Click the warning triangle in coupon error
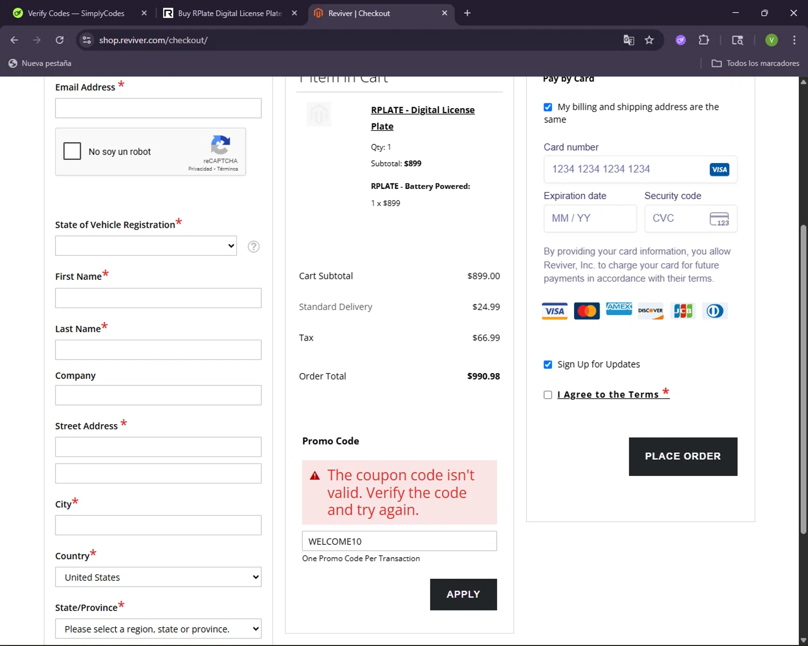Viewport: 808px width, 646px height. point(315,476)
